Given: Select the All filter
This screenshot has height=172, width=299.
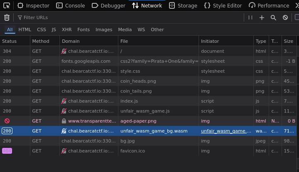Looking at the screenshot, I should tap(10, 29).
